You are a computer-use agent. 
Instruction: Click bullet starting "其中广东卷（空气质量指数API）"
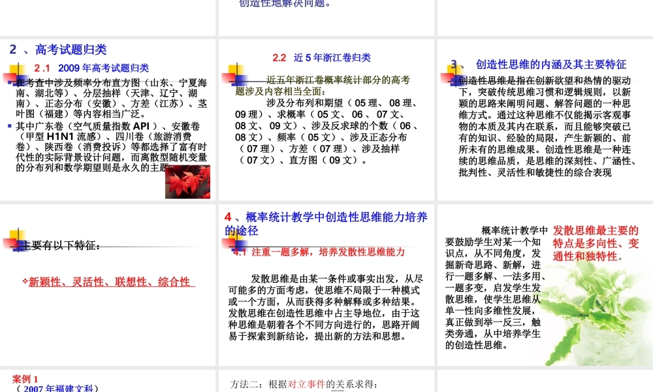[111, 147]
